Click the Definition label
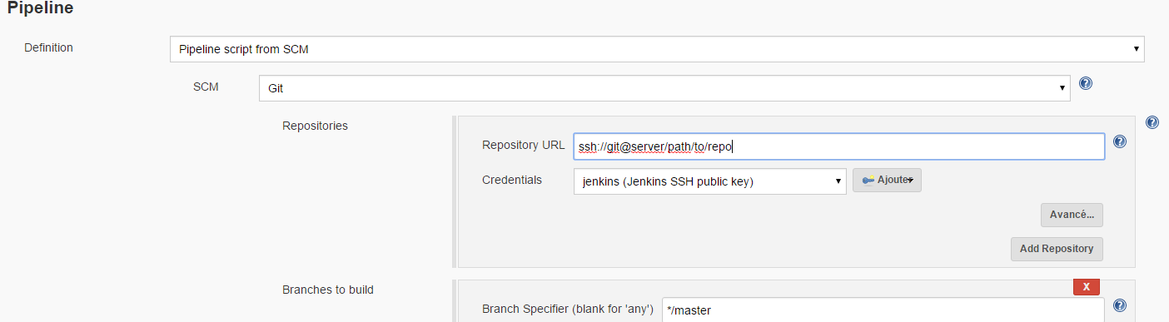The height and width of the screenshot is (322, 1169). pyautogui.click(x=48, y=47)
